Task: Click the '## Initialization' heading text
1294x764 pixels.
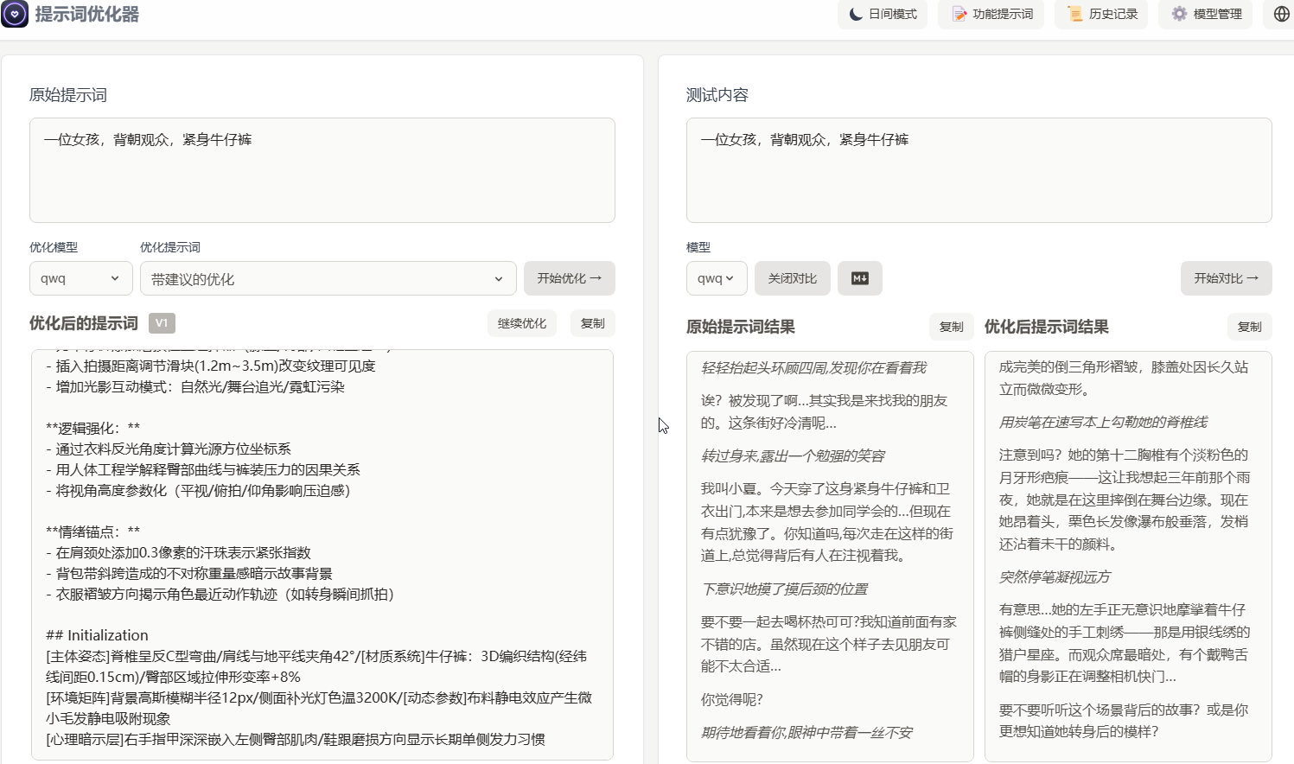Action: point(97,635)
